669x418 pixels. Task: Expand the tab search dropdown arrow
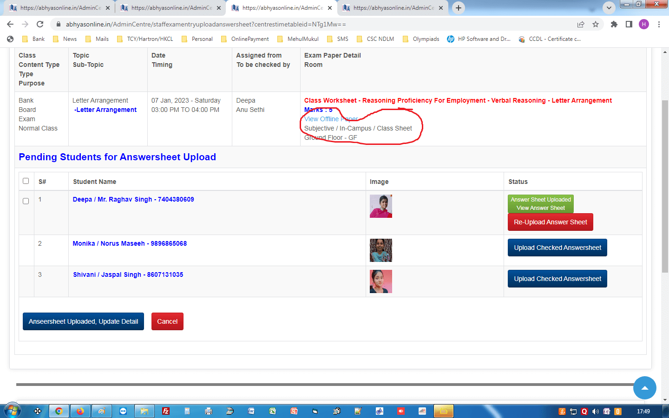[x=609, y=8]
